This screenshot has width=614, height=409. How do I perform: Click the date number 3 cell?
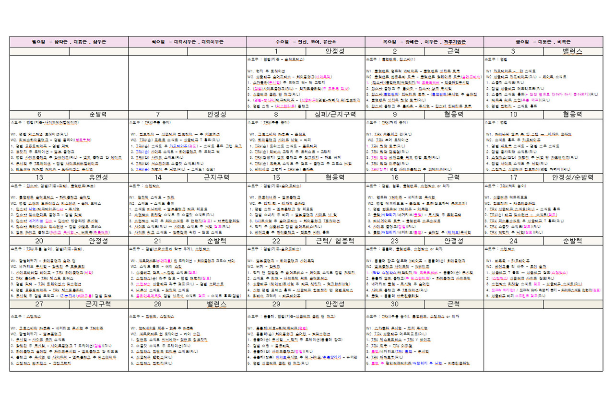point(513,51)
